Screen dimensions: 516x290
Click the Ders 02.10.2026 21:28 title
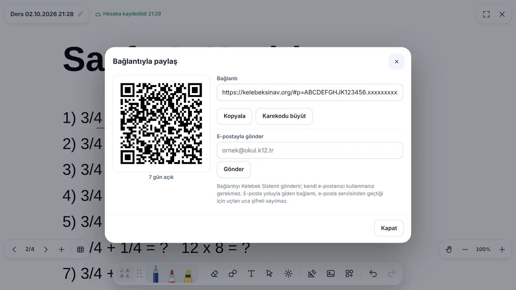tap(42, 14)
